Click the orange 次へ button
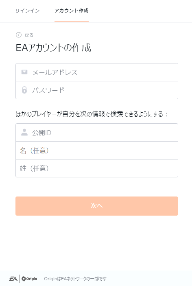This screenshot has width=192, height=286. 97,206
